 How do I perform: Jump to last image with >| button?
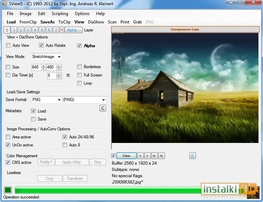161,156
